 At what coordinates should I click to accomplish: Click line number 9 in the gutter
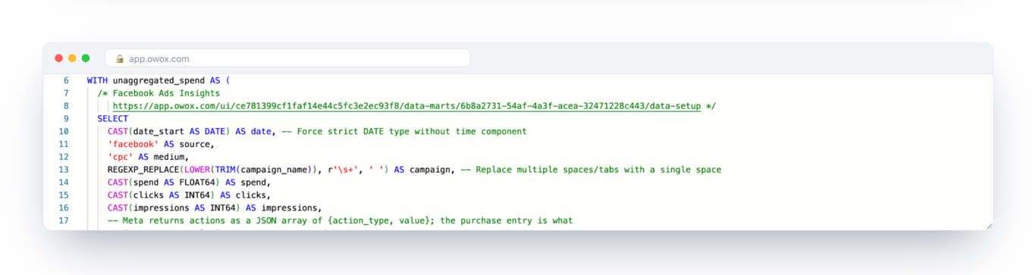pyautogui.click(x=66, y=119)
